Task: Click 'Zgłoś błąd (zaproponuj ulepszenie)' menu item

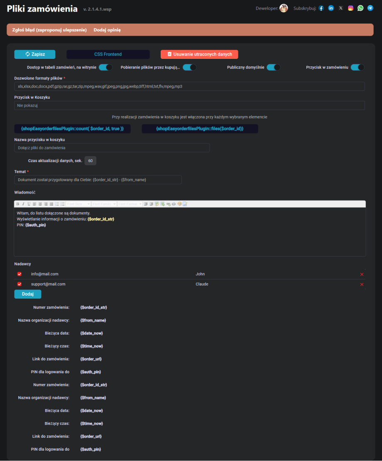Action: [49, 30]
